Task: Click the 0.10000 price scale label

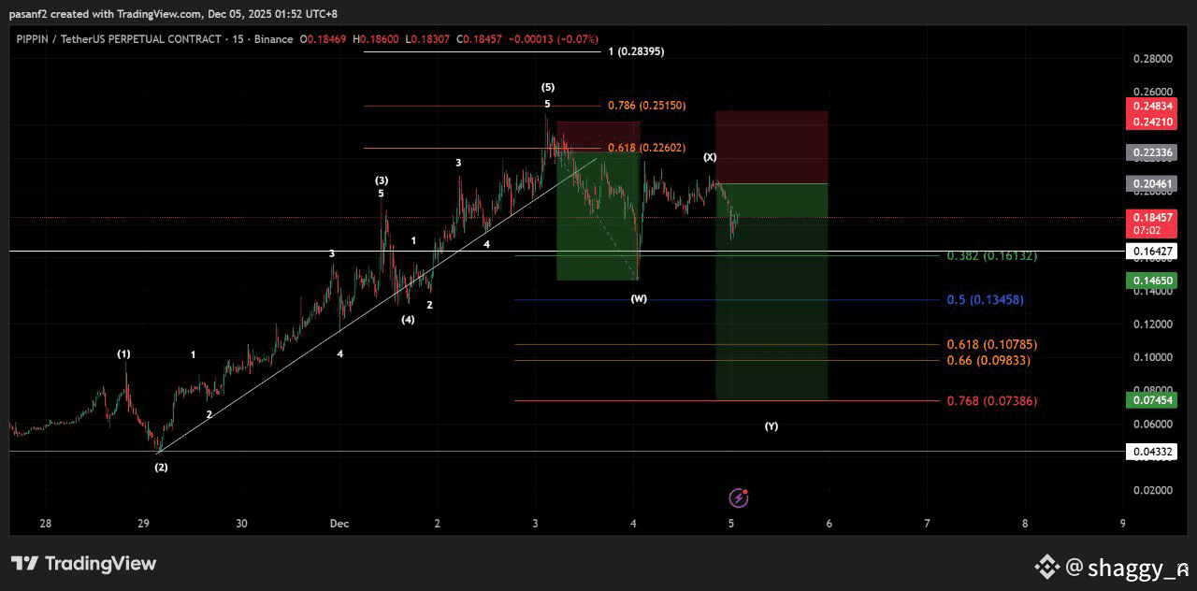Action: click(1152, 357)
